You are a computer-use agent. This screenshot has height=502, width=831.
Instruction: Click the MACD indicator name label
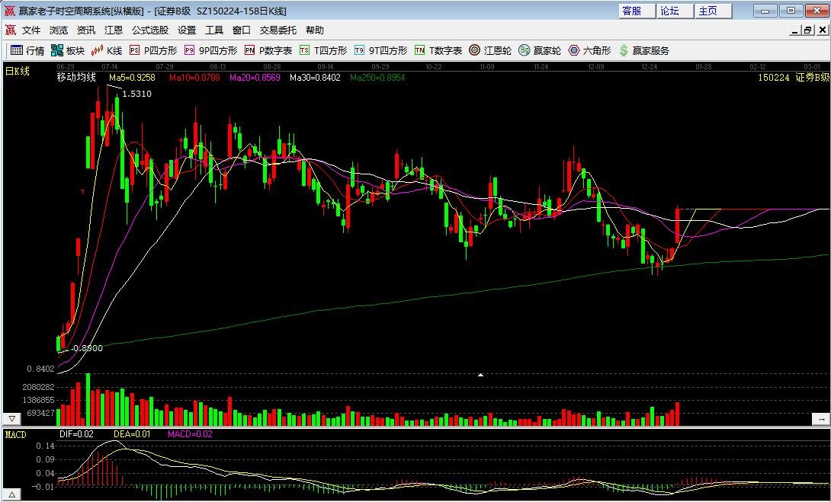(x=15, y=435)
